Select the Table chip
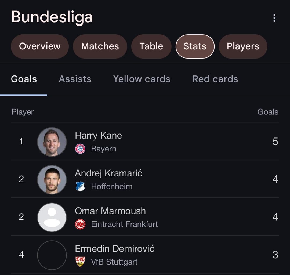 [x=151, y=46]
